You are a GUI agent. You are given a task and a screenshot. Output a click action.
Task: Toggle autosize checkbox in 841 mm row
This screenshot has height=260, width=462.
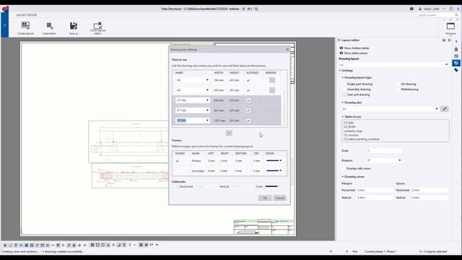(x=248, y=110)
